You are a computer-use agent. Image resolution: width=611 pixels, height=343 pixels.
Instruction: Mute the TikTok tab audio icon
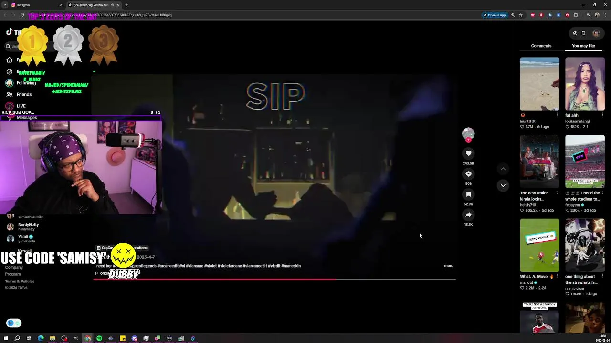(112, 5)
